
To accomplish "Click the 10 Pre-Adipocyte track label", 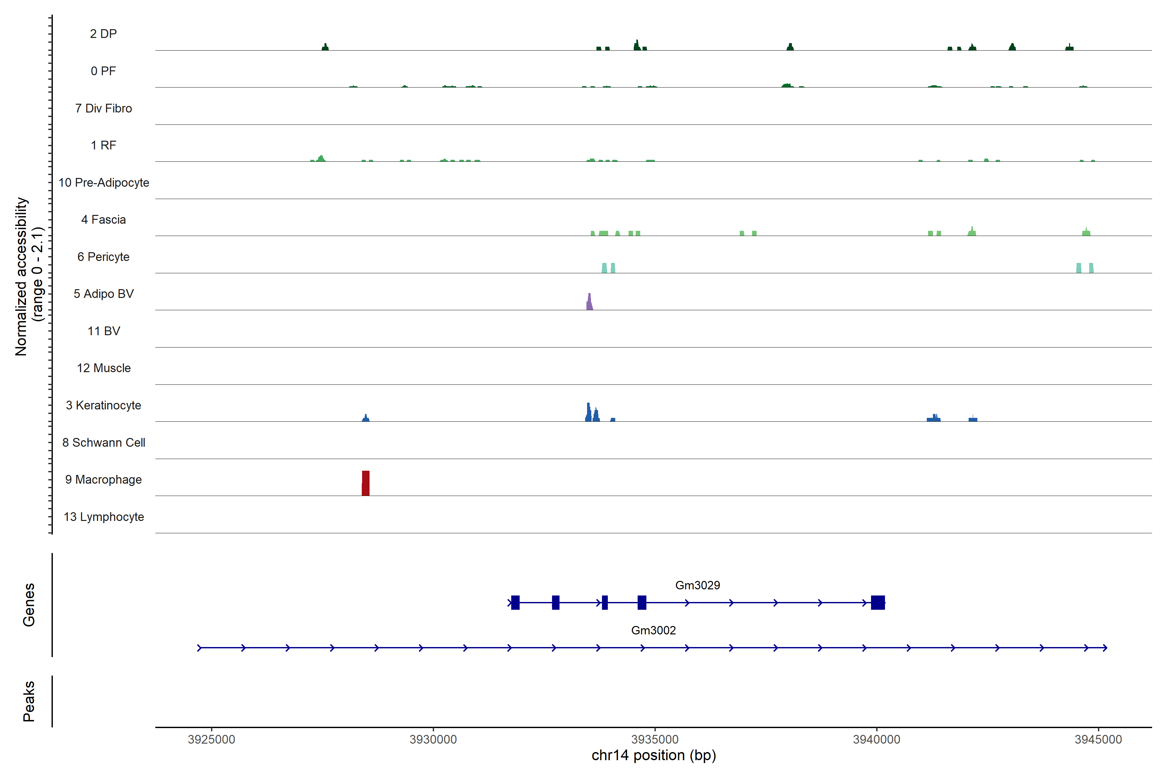I will [103, 183].
